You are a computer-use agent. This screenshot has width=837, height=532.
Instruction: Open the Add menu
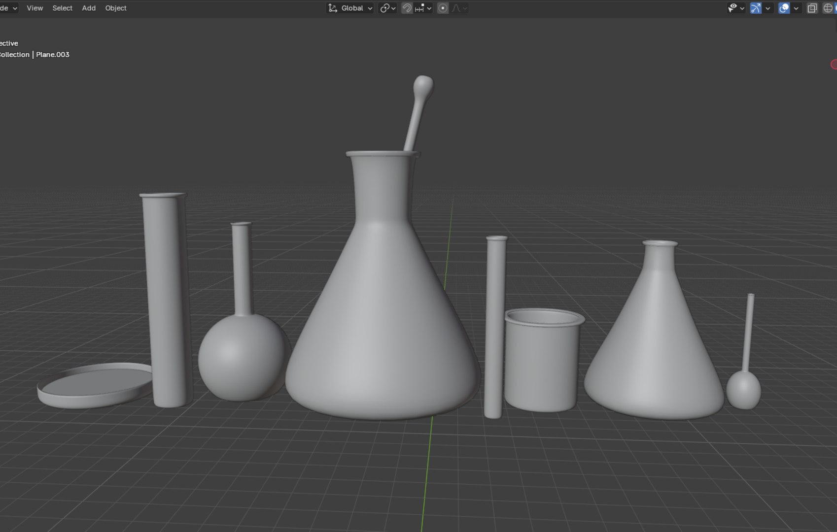[x=89, y=8]
